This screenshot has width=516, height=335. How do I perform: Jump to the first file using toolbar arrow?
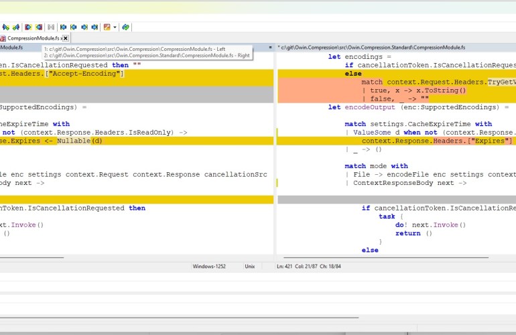pyautogui.click(x=64, y=27)
